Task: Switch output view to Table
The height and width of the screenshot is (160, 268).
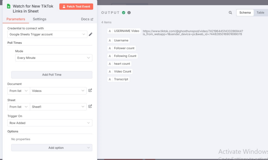Action: [x=260, y=13]
